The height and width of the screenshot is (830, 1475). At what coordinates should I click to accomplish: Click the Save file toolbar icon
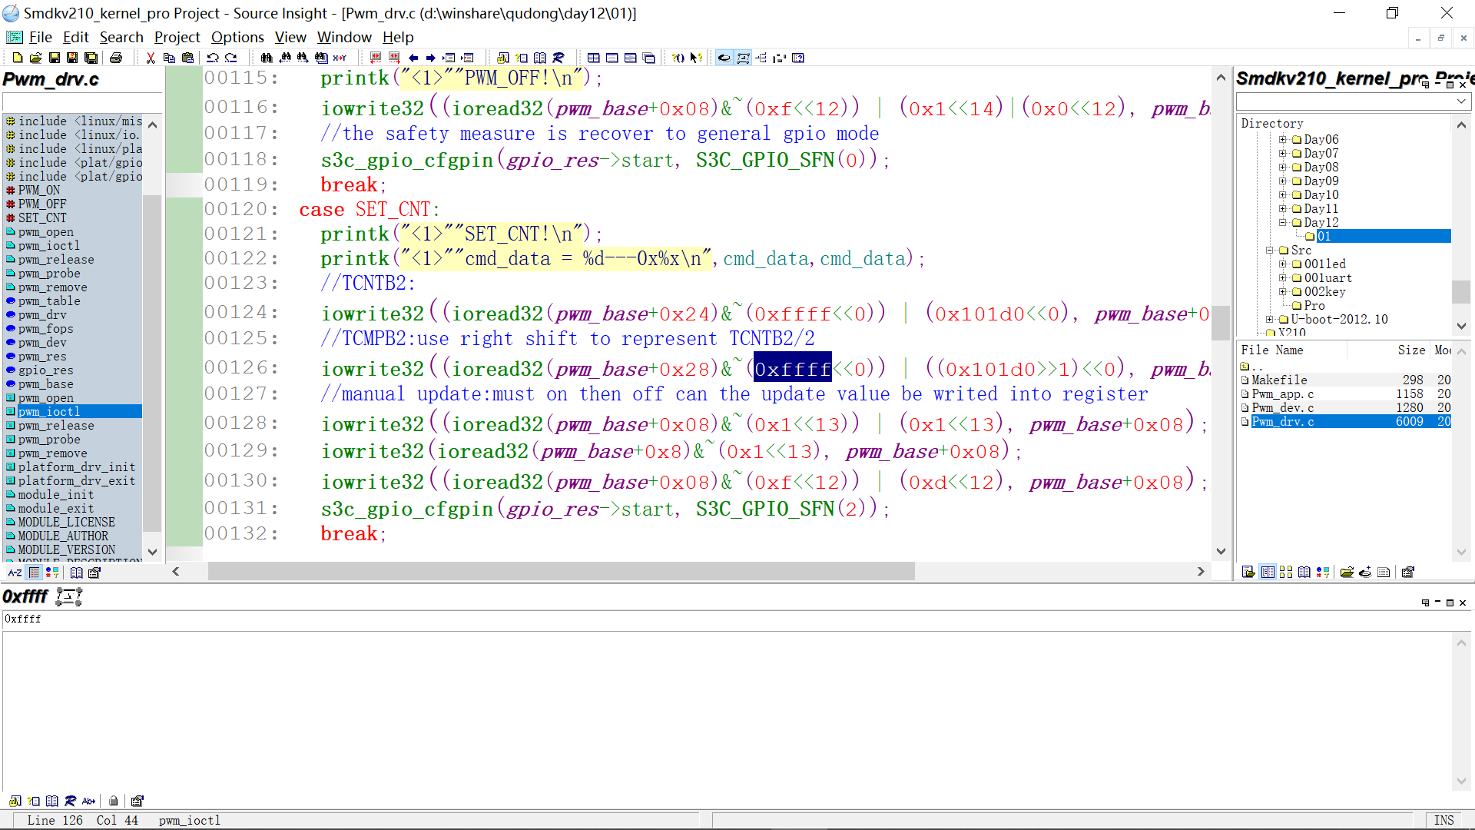click(x=54, y=58)
